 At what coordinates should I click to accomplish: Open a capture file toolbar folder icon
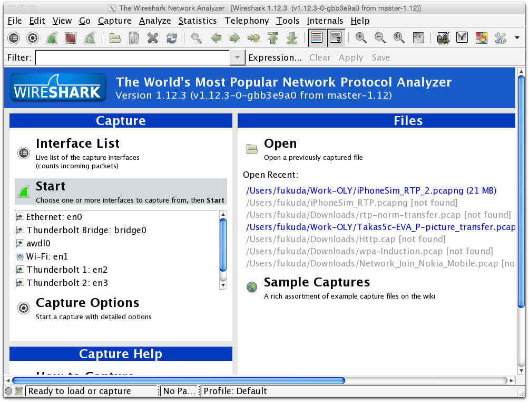coord(115,38)
